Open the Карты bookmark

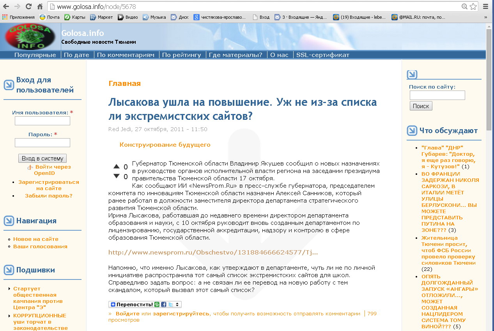(75, 17)
